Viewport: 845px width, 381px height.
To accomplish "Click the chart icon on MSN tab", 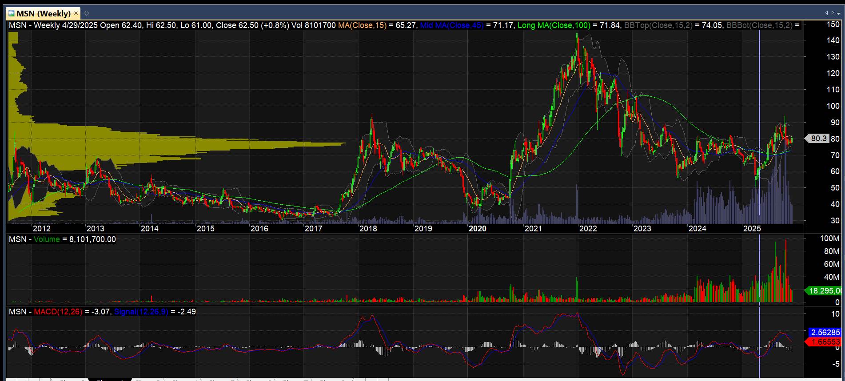I will click(x=12, y=14).
